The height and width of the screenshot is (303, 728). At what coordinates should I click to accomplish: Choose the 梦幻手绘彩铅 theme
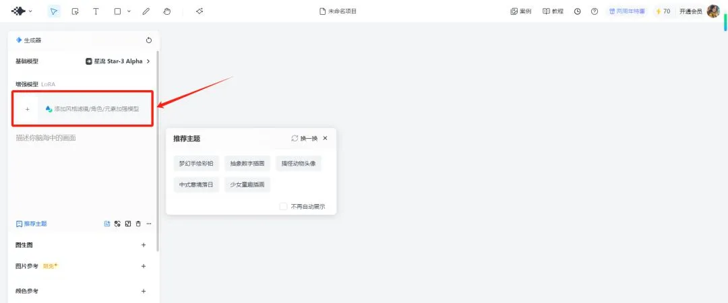(x=196, y=164)
